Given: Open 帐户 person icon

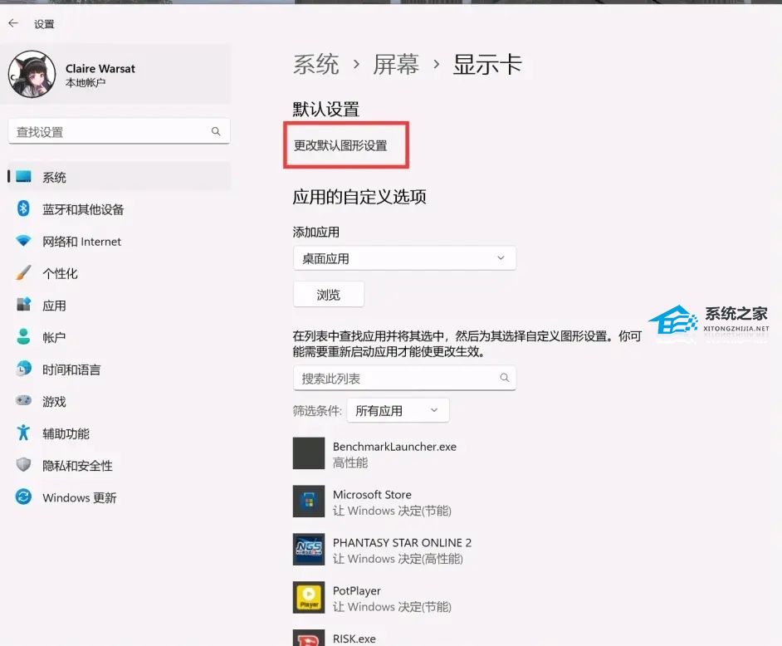Looking at the screenshot, I should (24, 337).
